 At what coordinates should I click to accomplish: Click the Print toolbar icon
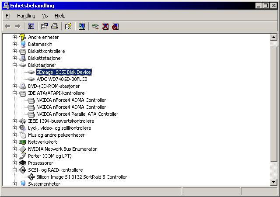[54, 26]
